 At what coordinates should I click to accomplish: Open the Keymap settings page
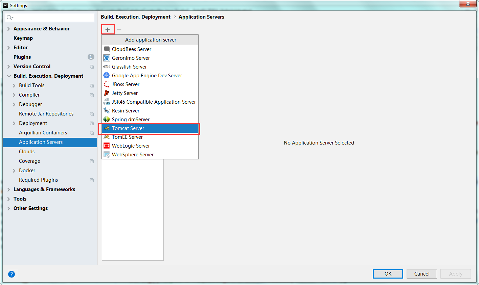pyautogui.click(x=23, y=38)
